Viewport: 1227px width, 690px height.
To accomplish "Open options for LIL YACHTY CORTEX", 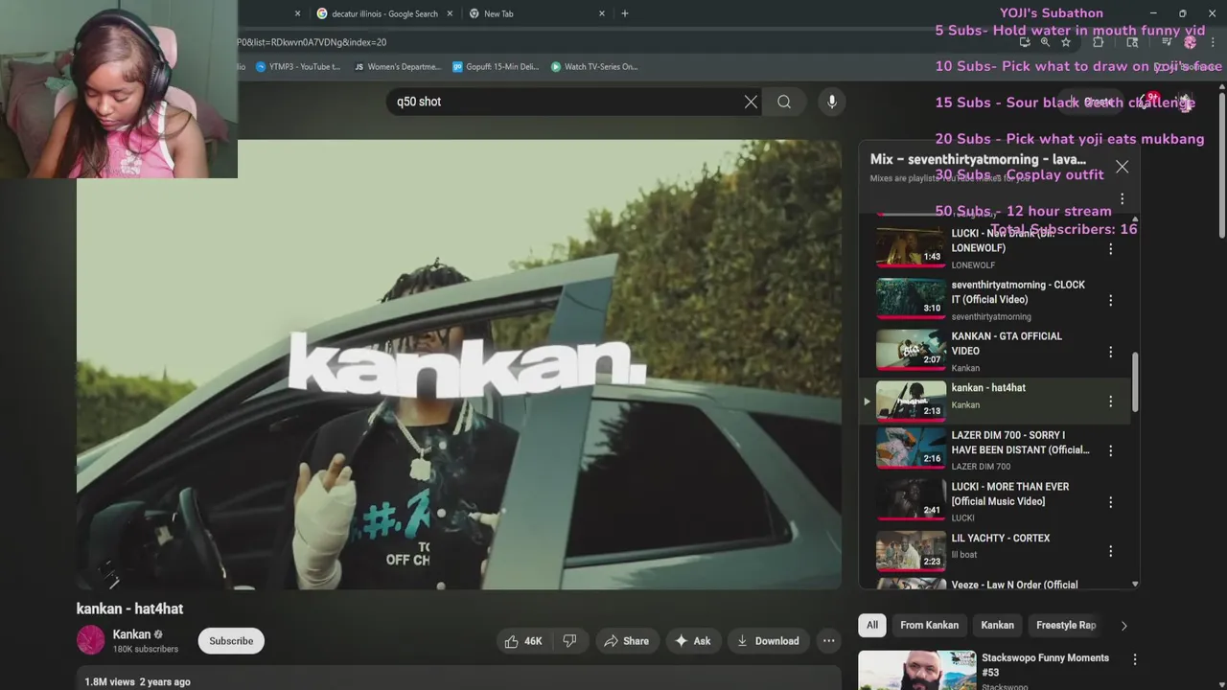I will coord(1111,551).
